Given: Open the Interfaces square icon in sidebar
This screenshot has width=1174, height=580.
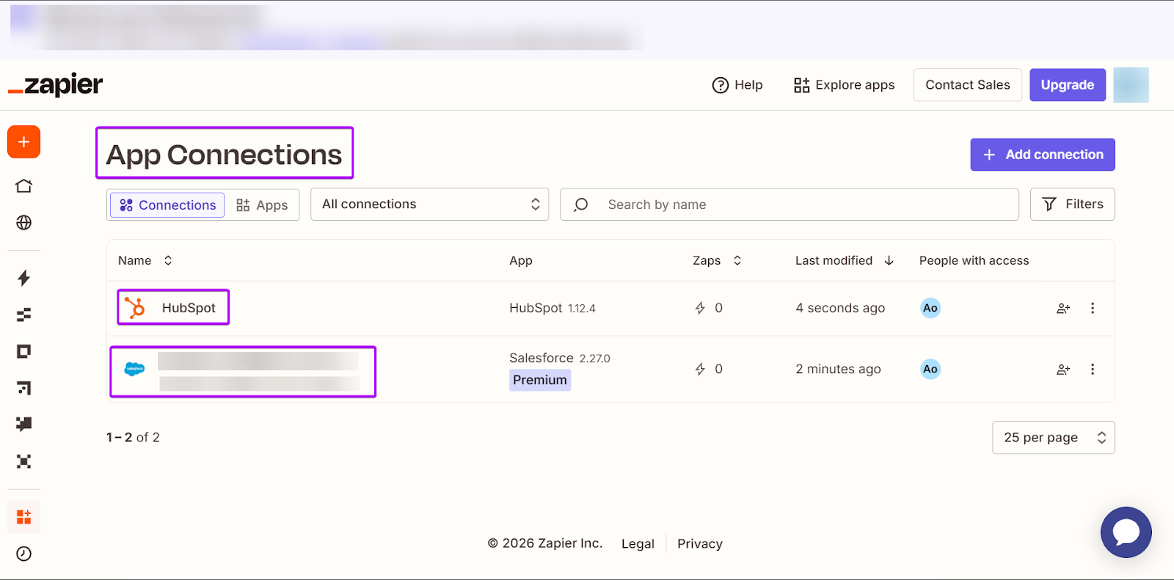Looking at the screenshot, I should [23, 351].
